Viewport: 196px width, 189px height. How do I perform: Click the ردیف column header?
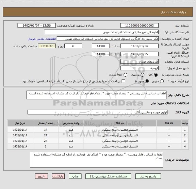[185, 123]
